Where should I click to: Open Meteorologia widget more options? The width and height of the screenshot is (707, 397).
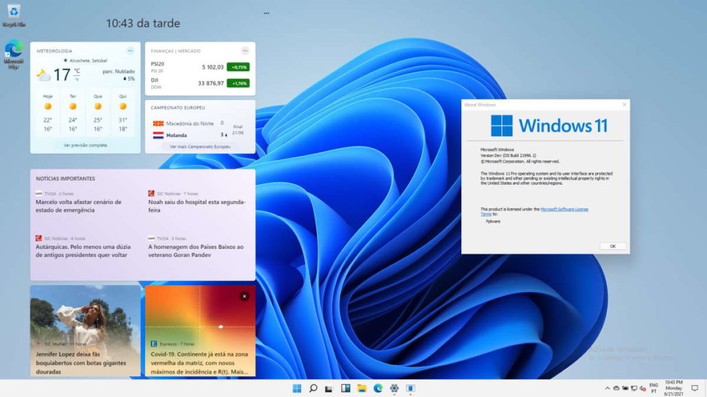pos(130,51)
